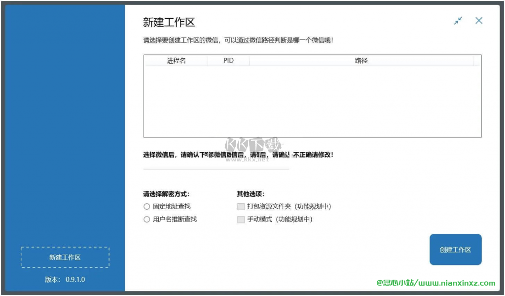Screen dimensions: 505x296
Task: Enable the 手动模式 option
Action: [241, 220]
